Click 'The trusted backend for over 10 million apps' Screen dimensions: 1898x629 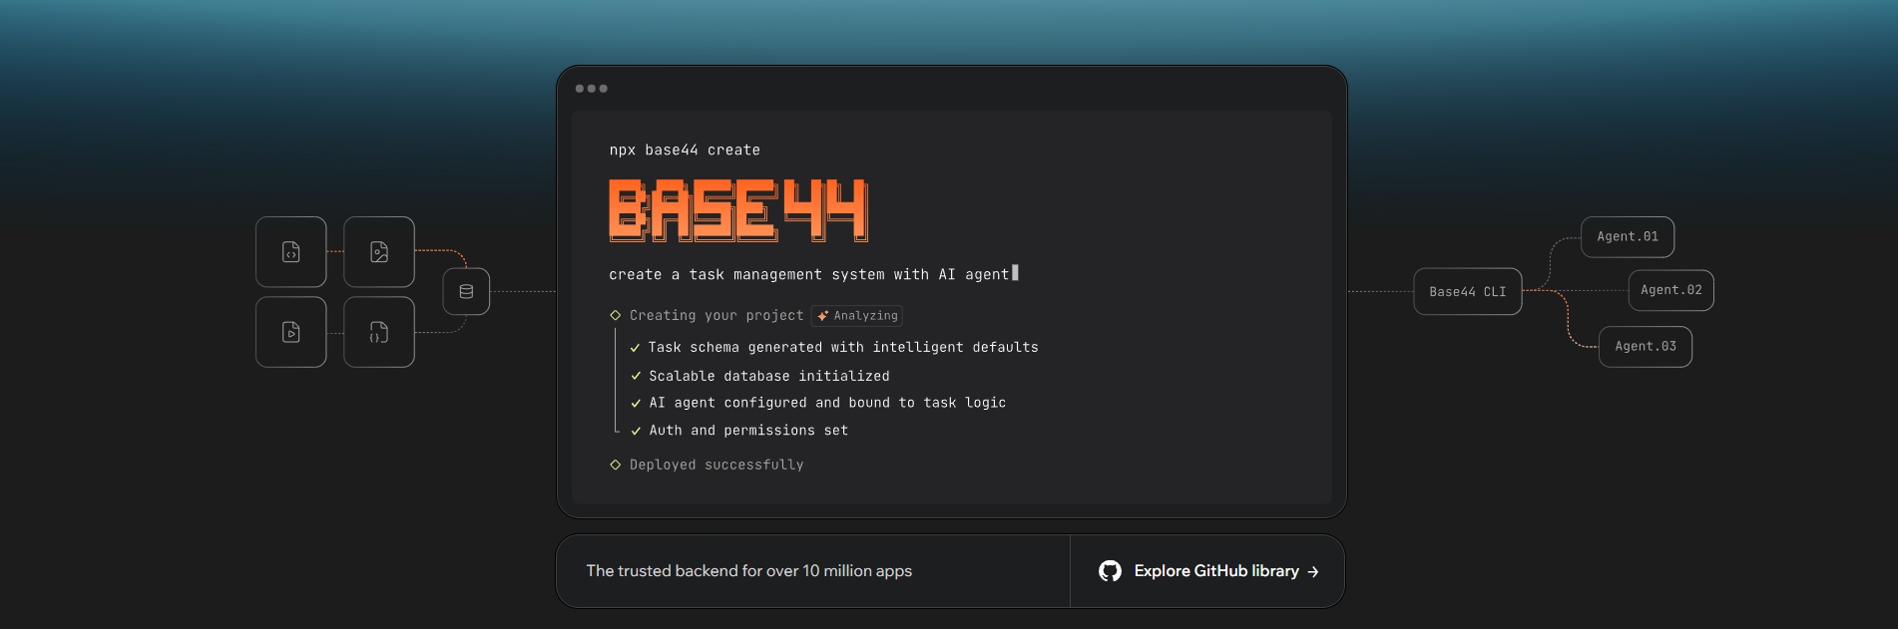click(x=749, y=571)
